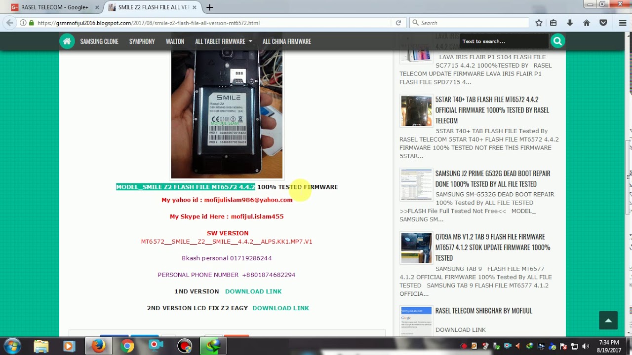Bookmark this page with the star icon
The height and width of the screenshot is (355, 632).
pos(539,23)
